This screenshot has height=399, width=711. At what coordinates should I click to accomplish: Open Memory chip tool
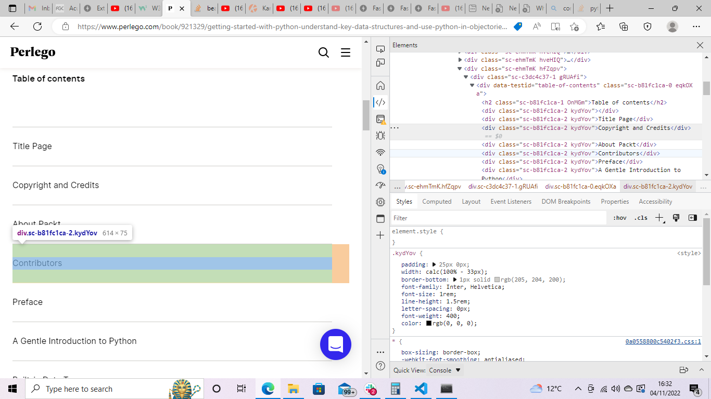pos(380,202)
